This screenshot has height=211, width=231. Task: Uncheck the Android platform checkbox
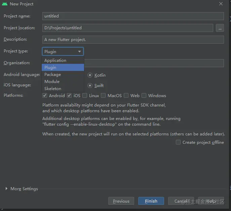pyautogui.click(x=45, y=95)
